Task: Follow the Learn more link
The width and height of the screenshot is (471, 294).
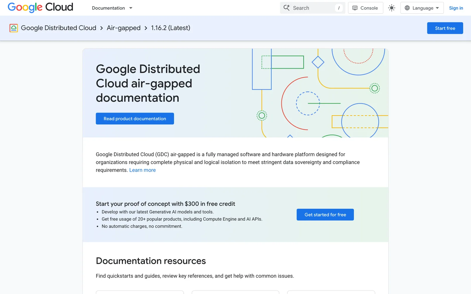Action: (x=142, y=170)
